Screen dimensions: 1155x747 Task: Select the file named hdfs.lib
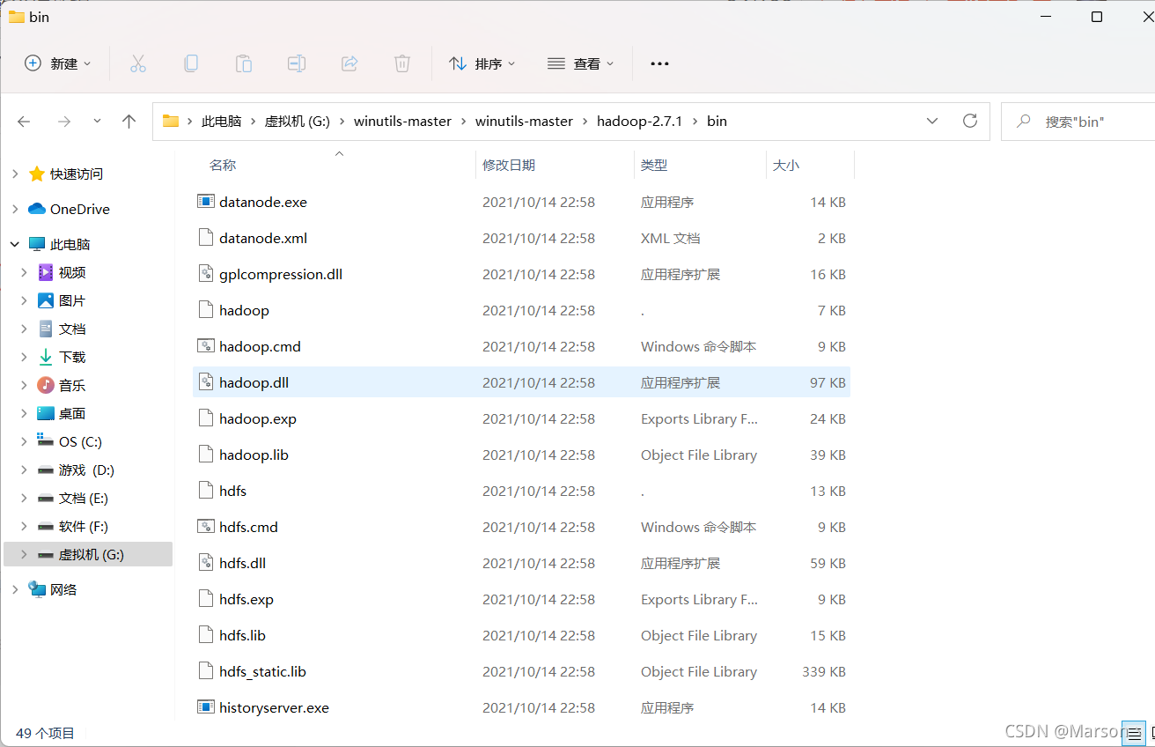tap(242, 636)
